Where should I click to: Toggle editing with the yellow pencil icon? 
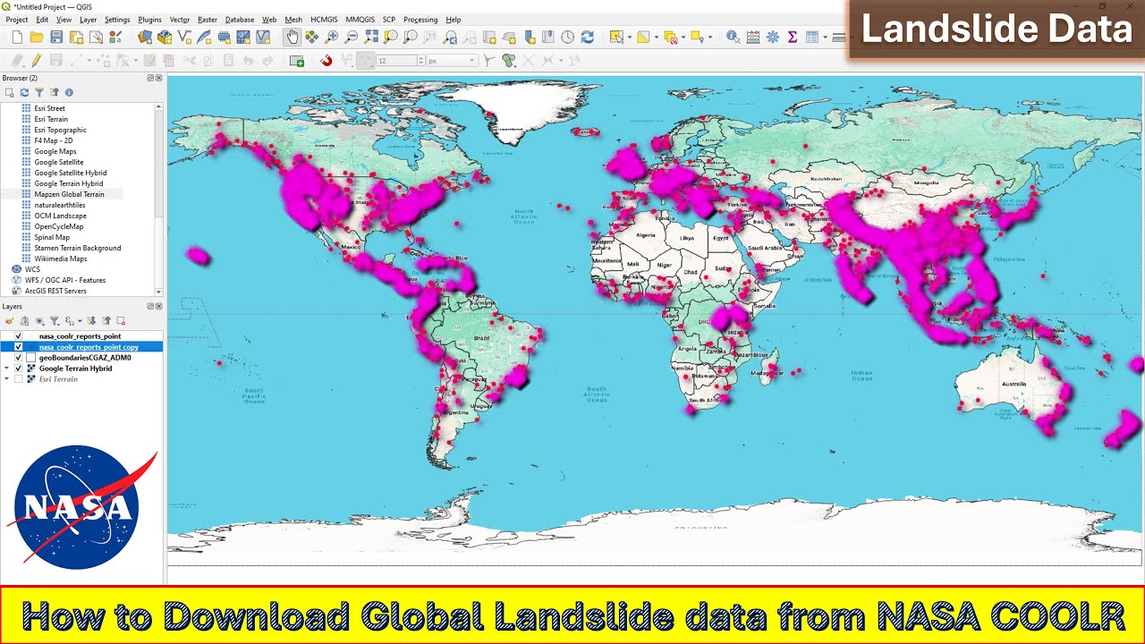[x=37, y=61]
